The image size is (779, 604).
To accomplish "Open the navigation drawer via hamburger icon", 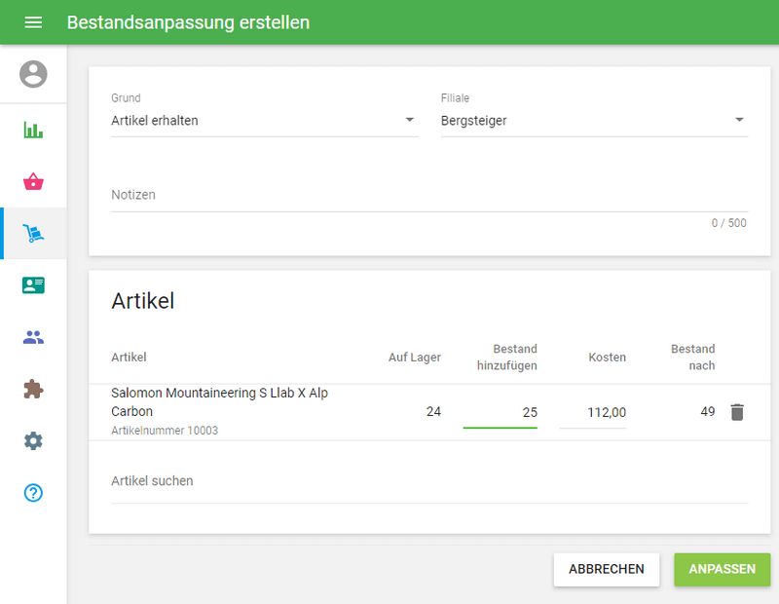I will coord(33,21).
